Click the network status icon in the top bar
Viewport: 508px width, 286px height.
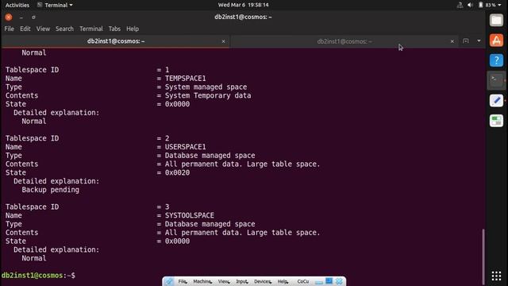tap(460, 5)
